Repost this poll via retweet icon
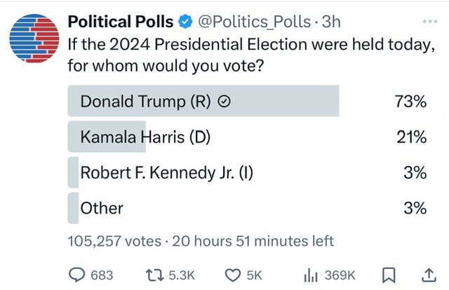Screen dimensions: 449x290 pyautogui.click(x=154, y=275)
